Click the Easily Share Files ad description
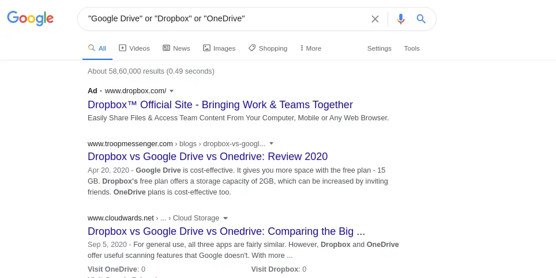This screenshot has width=556, height=278. coord(238,118)
